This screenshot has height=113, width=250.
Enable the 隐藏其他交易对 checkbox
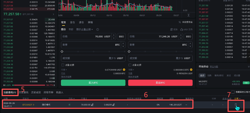click(233, 92)
